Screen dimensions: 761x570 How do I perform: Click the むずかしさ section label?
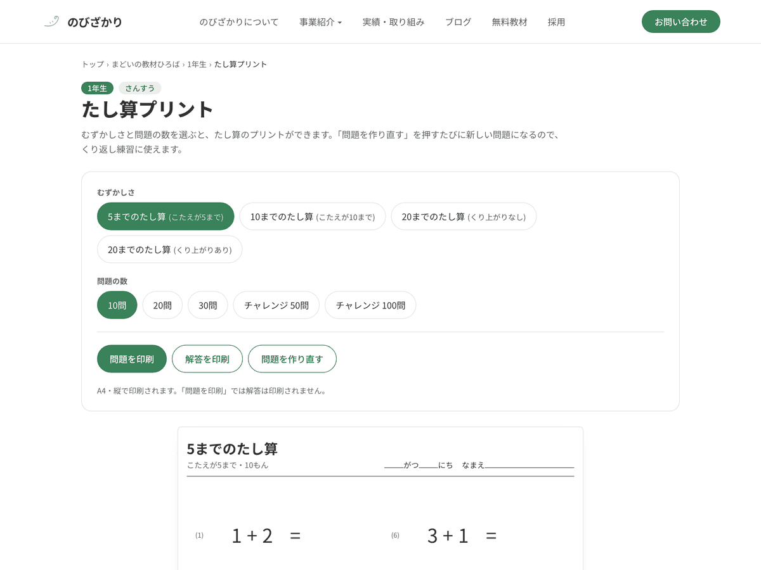pyautogui.click(x=116, y=192)
